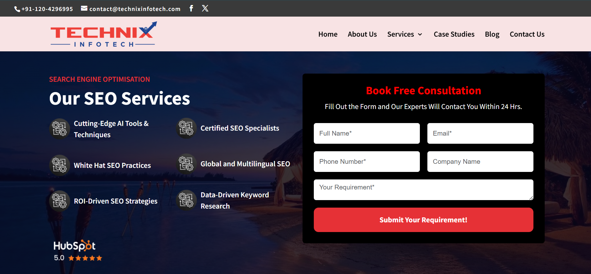
Task: Click 'ROI-Driven SEO Strategies' text
Action: coord(115,201)
